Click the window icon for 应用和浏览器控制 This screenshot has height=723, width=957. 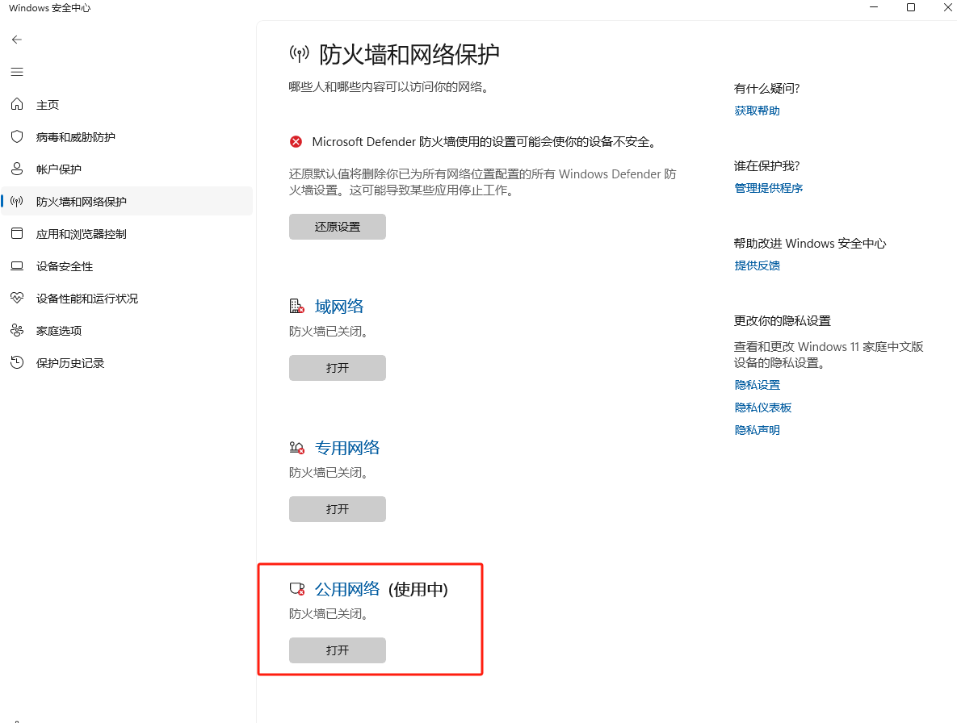coord(17,234)
